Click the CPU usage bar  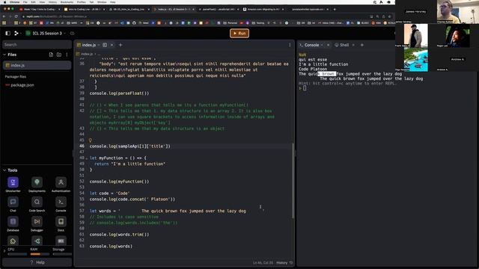17,254
